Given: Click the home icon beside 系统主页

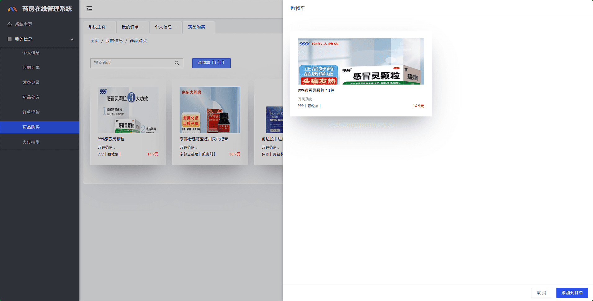Looking at the screenshot, I should point(10,24).
